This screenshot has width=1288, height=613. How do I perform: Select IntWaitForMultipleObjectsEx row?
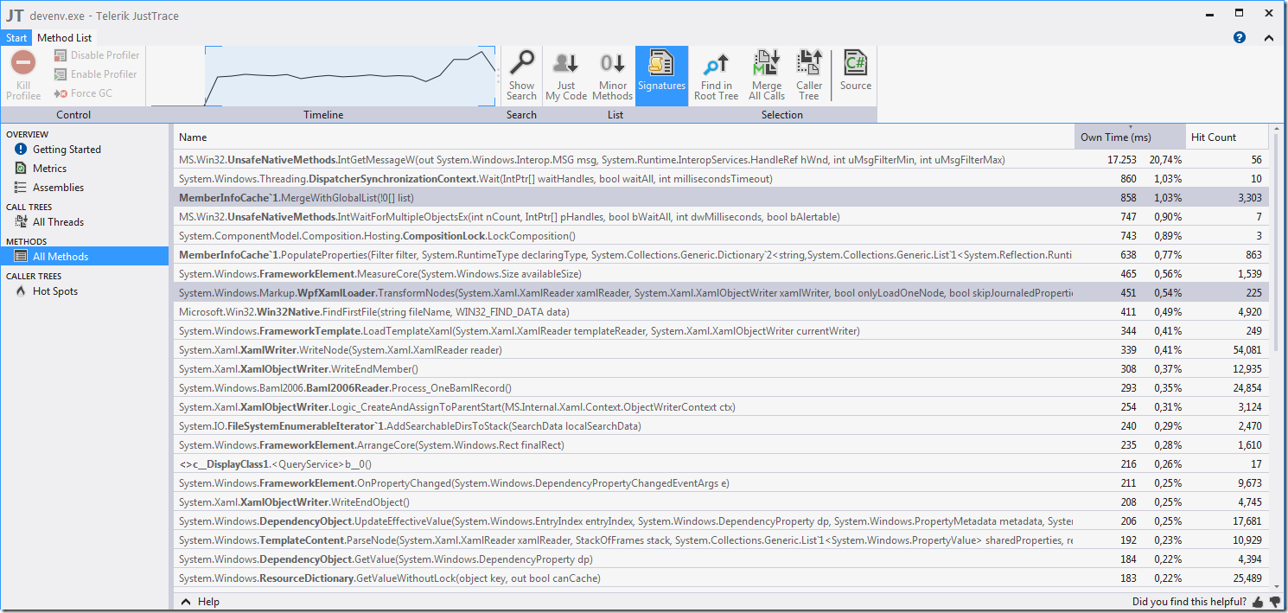[x=722, y=217]
